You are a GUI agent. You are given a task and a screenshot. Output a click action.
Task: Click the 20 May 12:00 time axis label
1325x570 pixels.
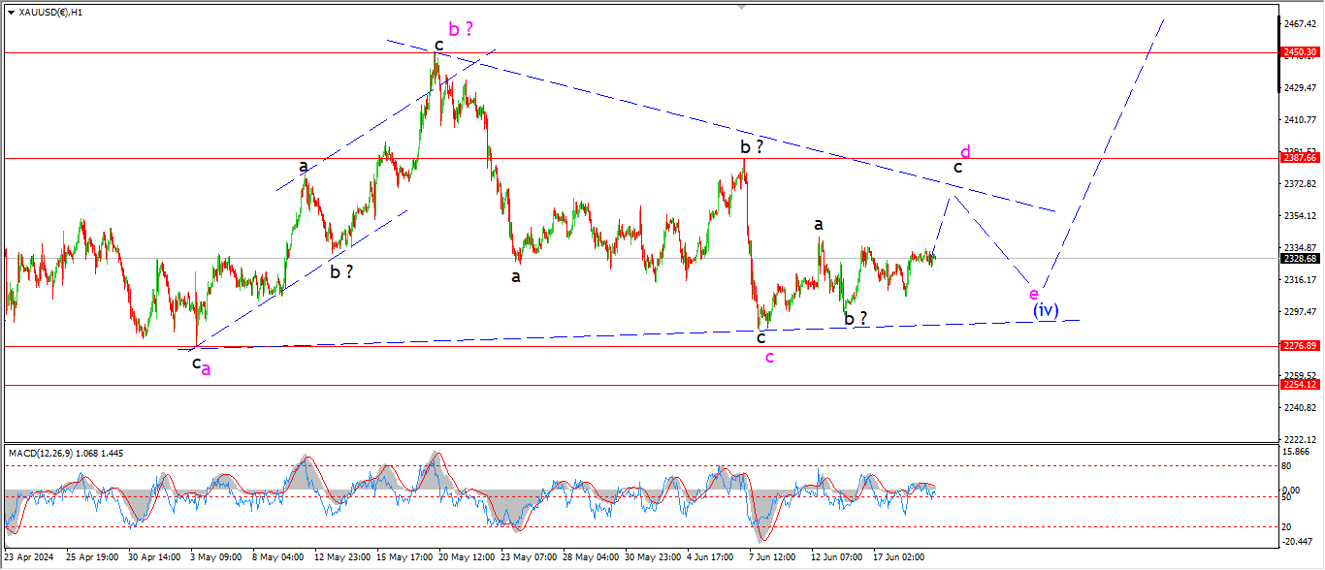pyautogui.click(x=468, y=558)
